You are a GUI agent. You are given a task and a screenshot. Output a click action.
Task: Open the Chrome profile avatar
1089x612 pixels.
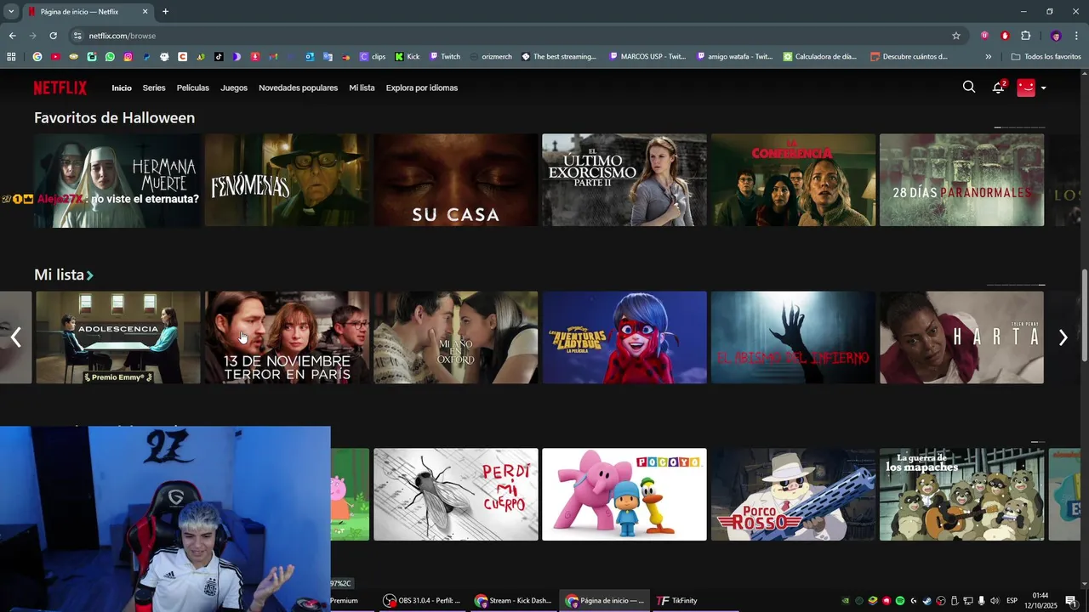(x=1056, y=36)
